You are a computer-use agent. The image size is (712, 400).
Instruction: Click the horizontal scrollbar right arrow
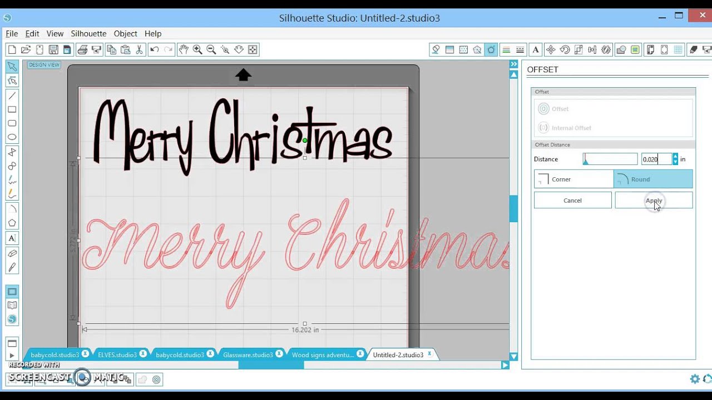(505, 365)
